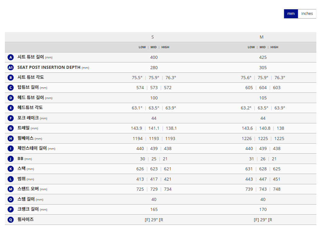The height and width of the screenshot is (227, 320).
Task: Click the SEAT POST INSERTION DEPTH label
Action: [x=49, y=67]
